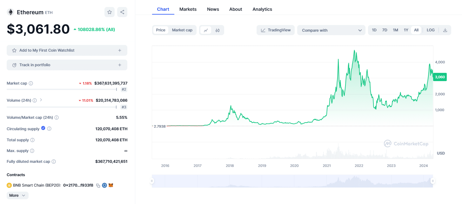Show the Price chart

point(161,30)
